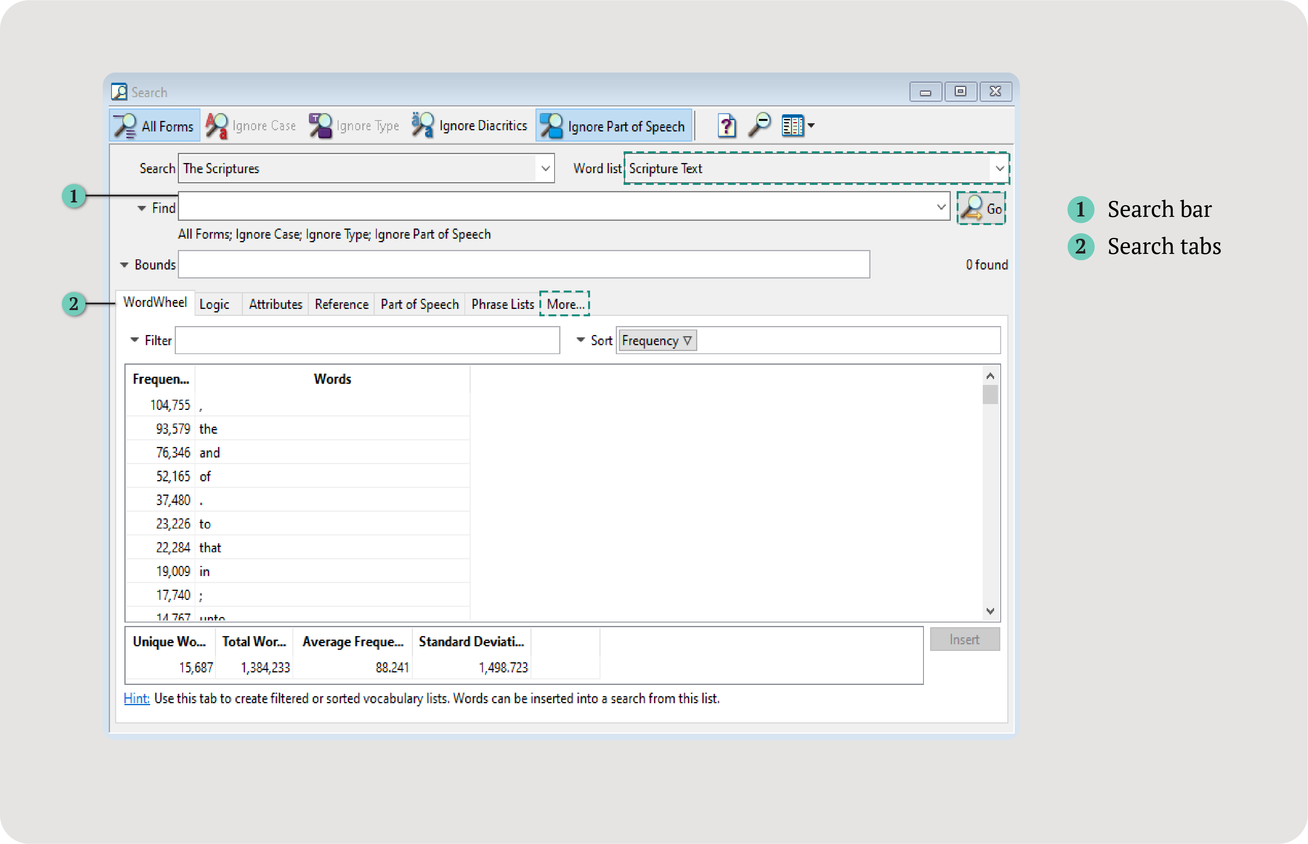
Task: Open the Search scope dropdown
Action: point(545,168)
